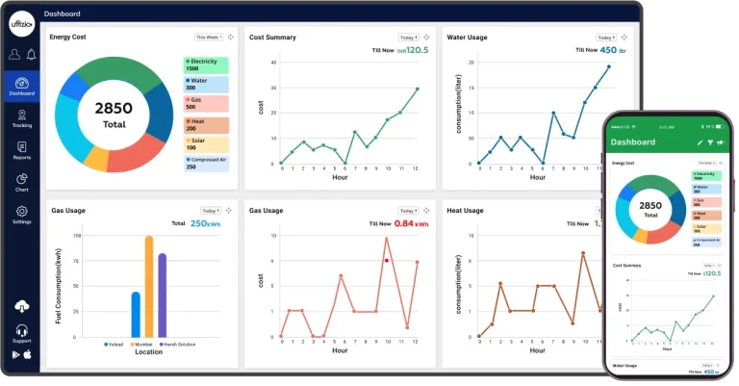Toggle Electricity legend item in Energy Cost
739x386 pixels.
205,65
